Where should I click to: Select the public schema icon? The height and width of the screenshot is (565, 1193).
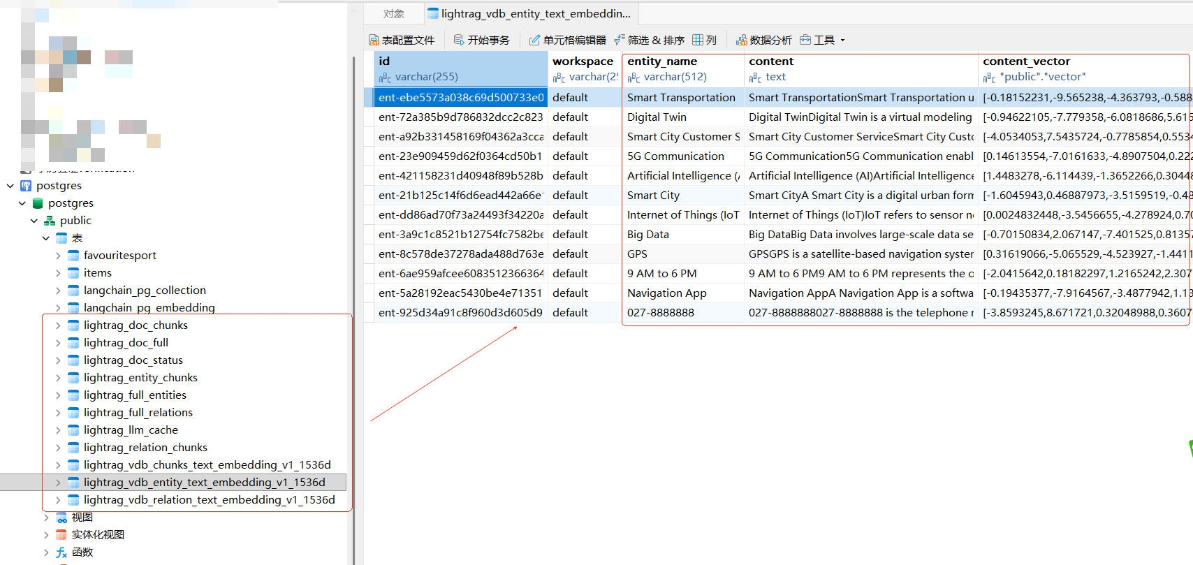50,221
